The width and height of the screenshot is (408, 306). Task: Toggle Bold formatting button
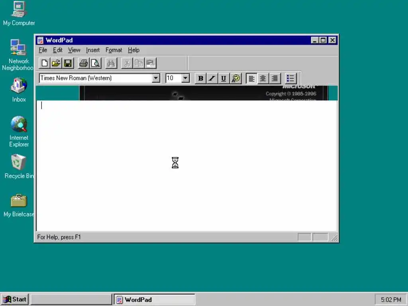pos(201,78)
